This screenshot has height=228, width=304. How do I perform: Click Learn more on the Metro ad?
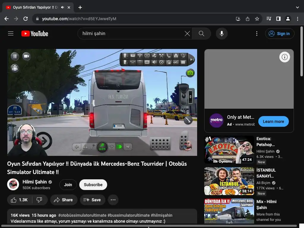pyautogui.click(x=273, y=121)
